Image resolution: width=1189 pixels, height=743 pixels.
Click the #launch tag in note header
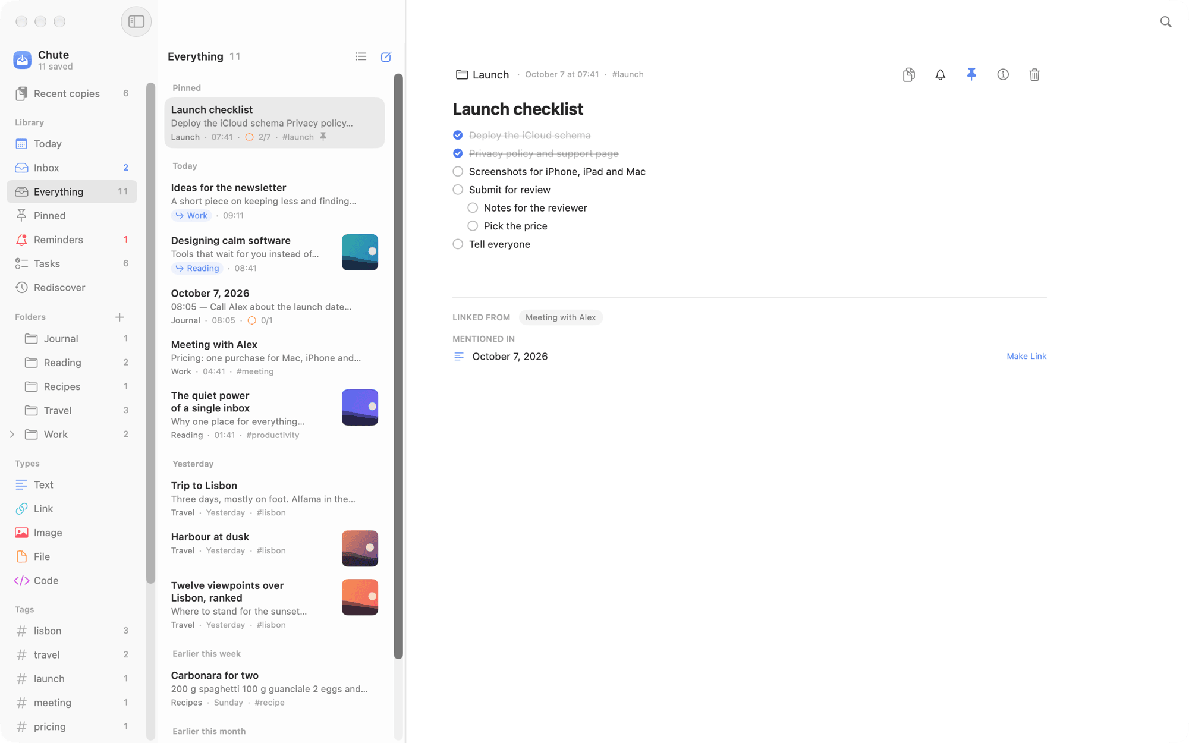click(627, 74)
